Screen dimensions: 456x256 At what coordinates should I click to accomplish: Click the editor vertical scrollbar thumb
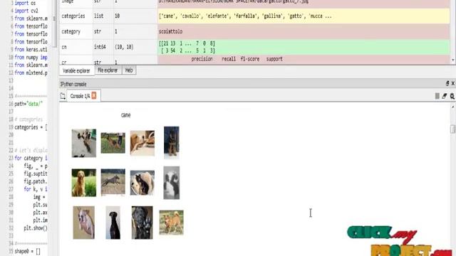coord(54,23)
